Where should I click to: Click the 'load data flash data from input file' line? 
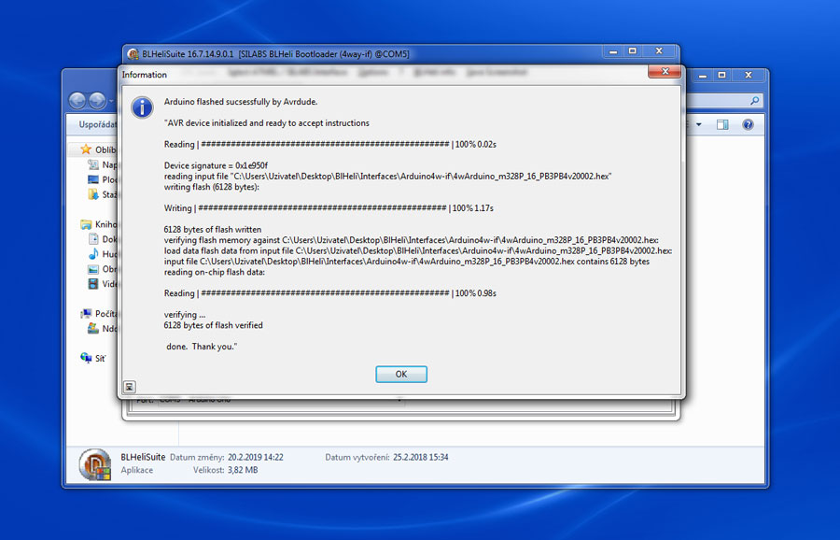tap(418, 250)
